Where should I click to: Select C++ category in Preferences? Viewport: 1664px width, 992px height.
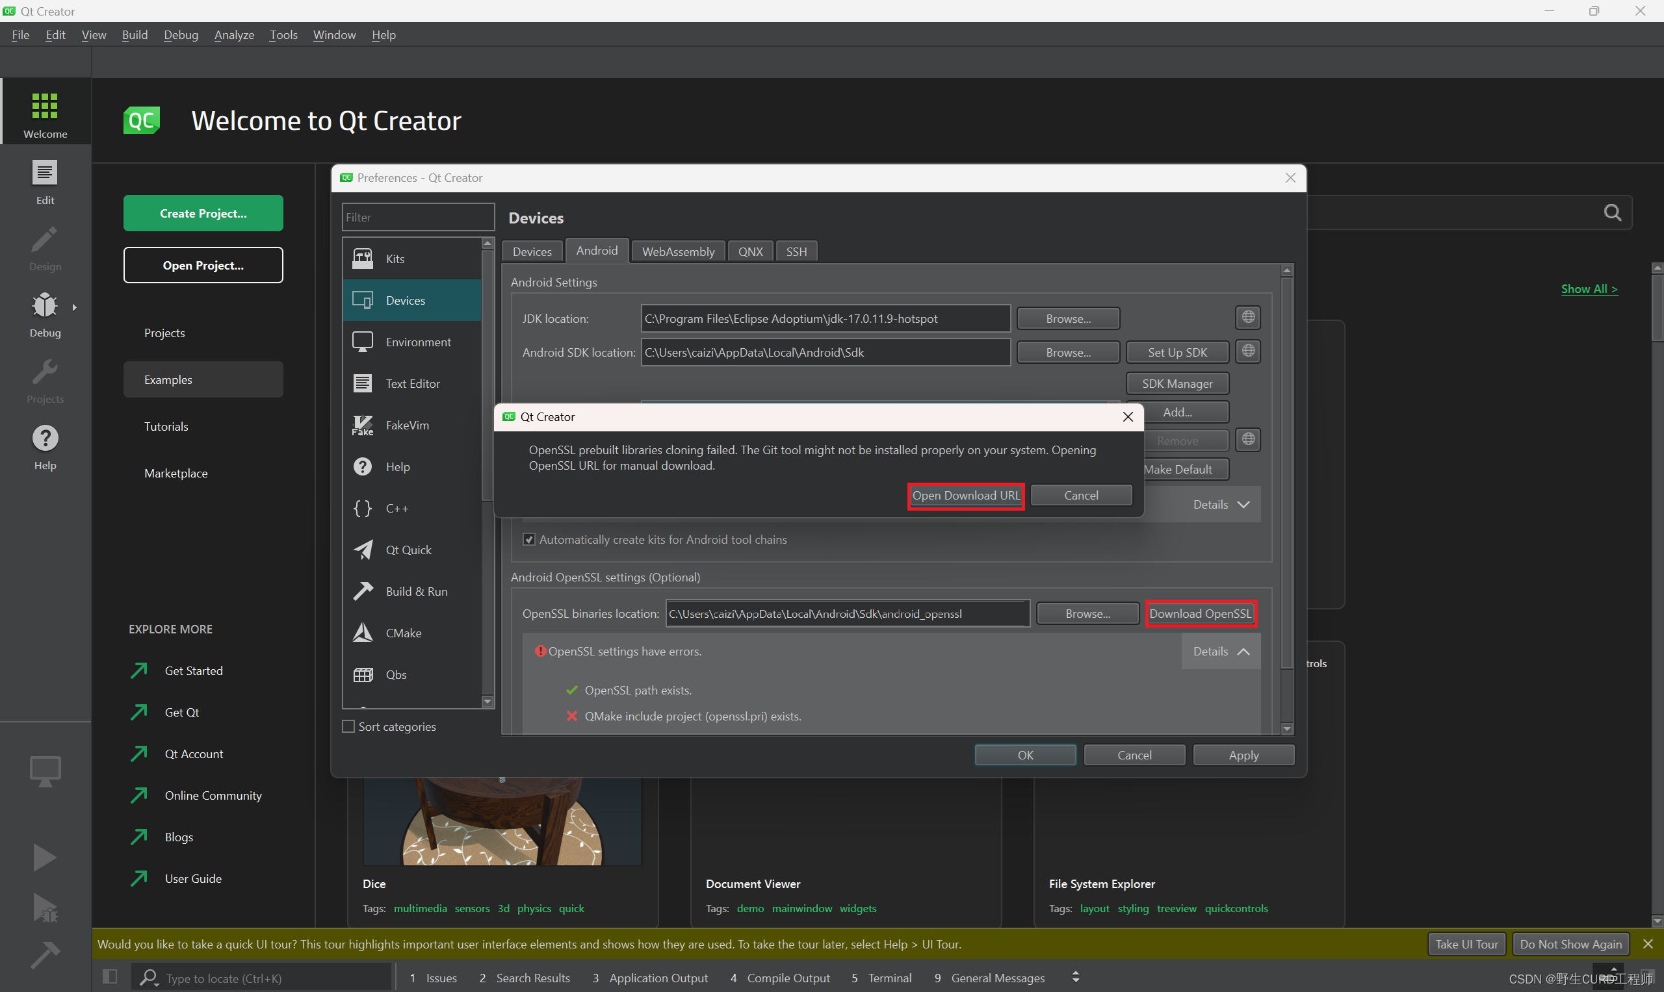(412, 508)
